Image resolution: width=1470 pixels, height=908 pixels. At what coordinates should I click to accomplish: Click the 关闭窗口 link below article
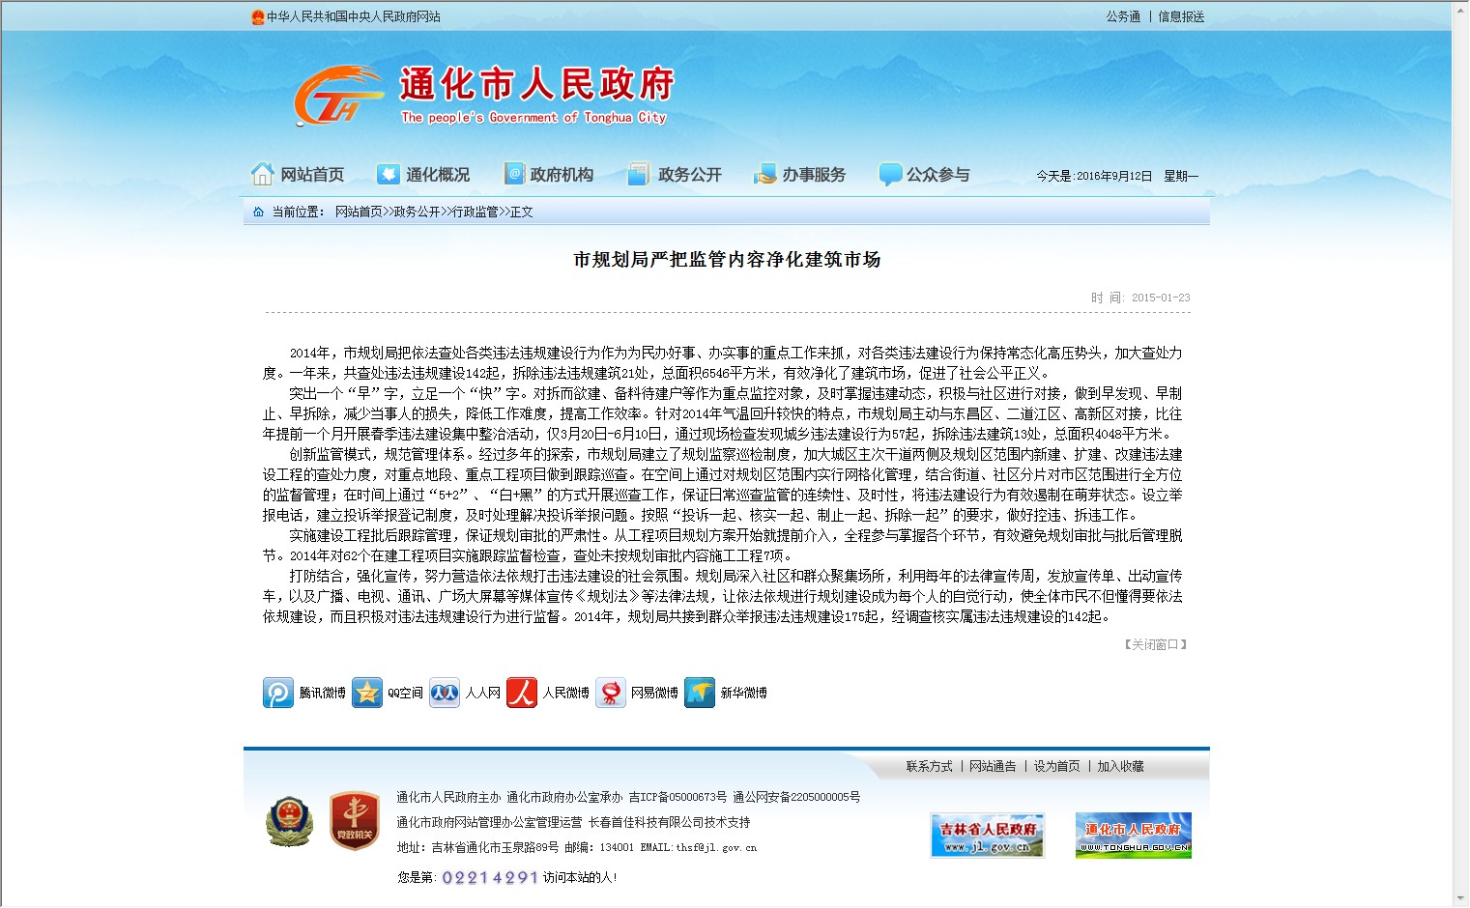click(1155, 644)
